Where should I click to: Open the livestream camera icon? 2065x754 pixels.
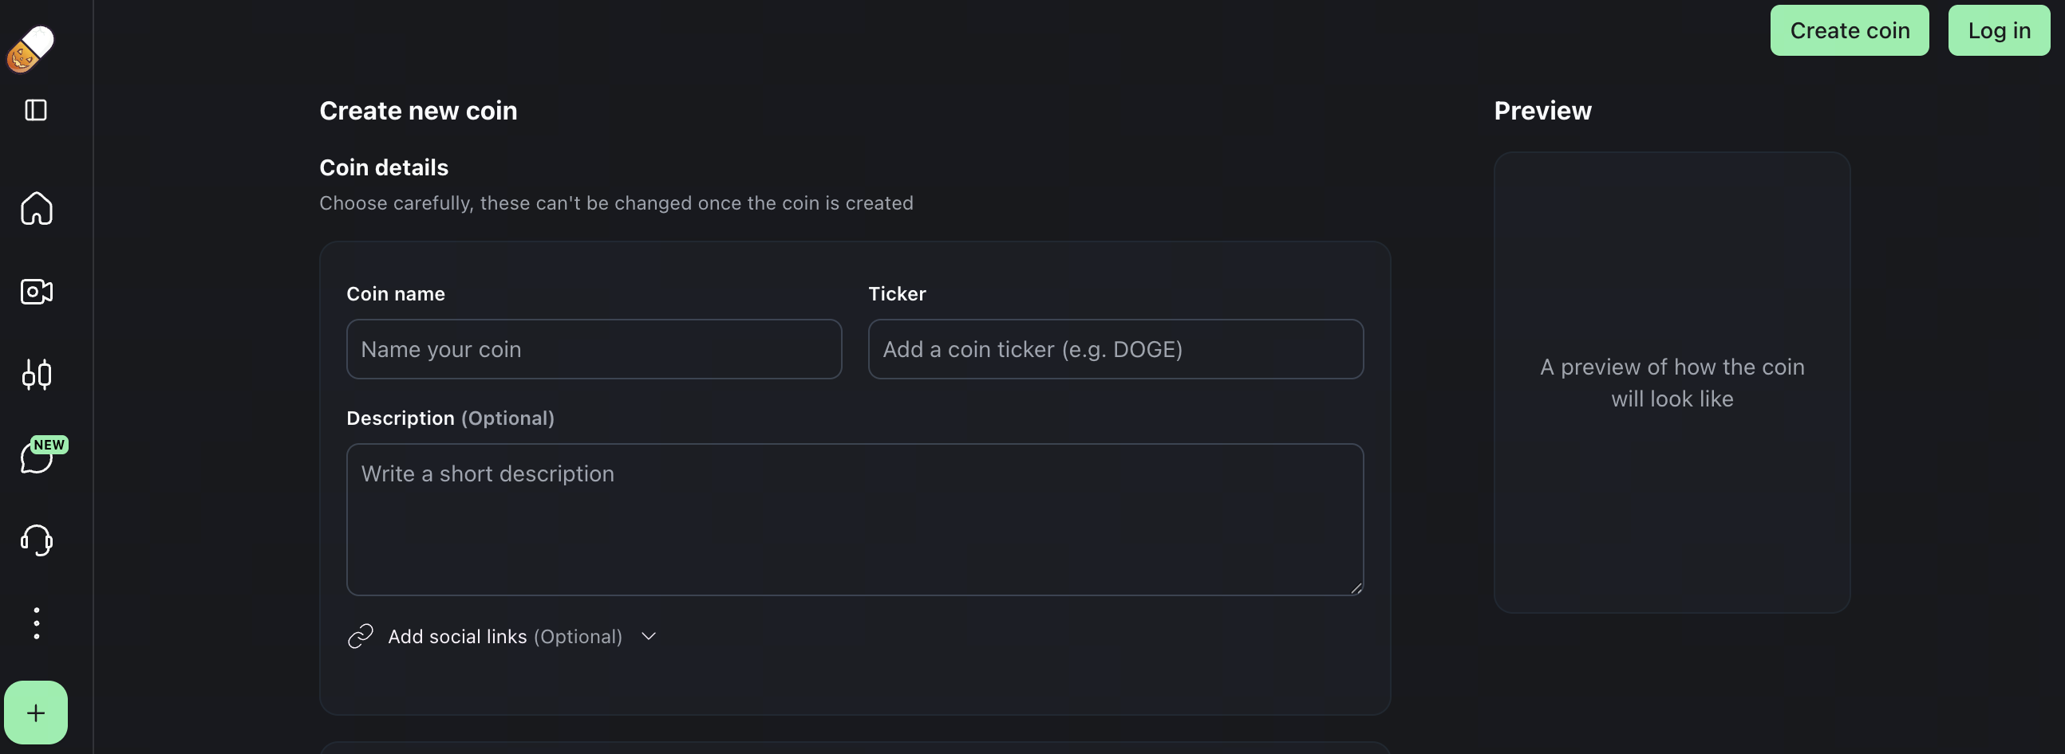(36, 292)
